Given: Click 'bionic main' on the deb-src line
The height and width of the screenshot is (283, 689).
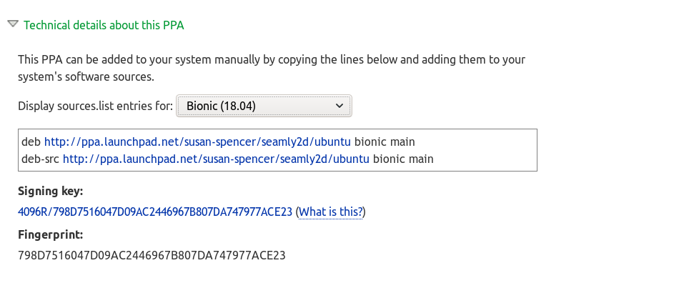Looking at the screenshot, I should point(403,159).
